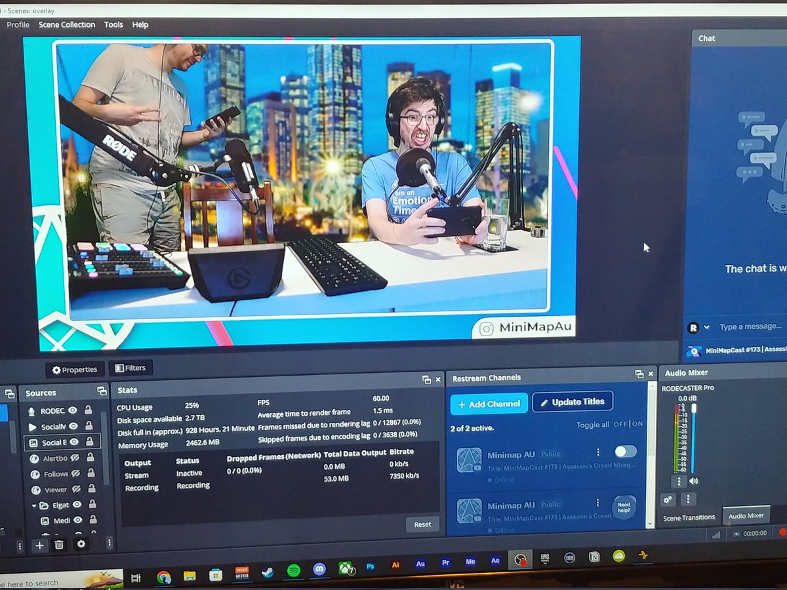787x590 pixels.
Task: Pop out the Stats dock panel
Action: click(426, 379)
